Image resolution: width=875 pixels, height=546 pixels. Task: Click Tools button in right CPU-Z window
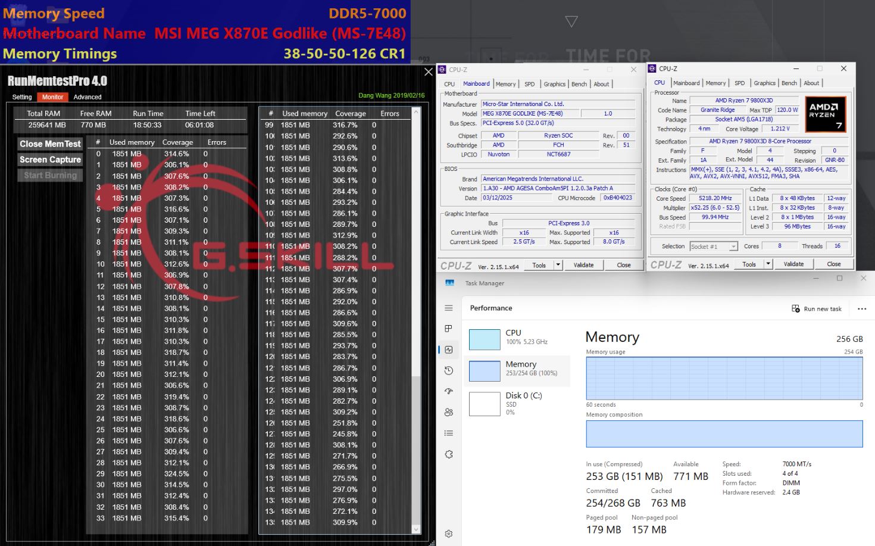point(749,264)
